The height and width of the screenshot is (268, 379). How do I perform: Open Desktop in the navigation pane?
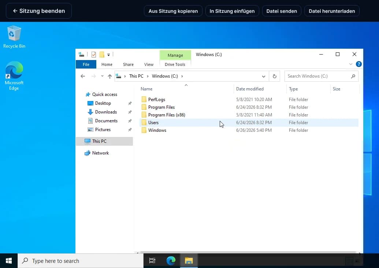pos(103,103)
